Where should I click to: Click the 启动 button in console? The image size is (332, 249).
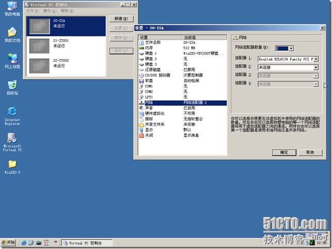pyautogui.click(x=121, y=51)
